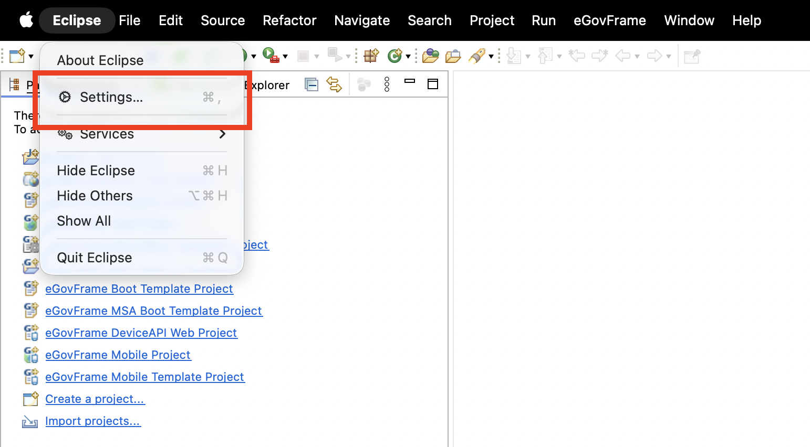Click the Import projects tray icon

pyautogui.click(x=30, y=421)
